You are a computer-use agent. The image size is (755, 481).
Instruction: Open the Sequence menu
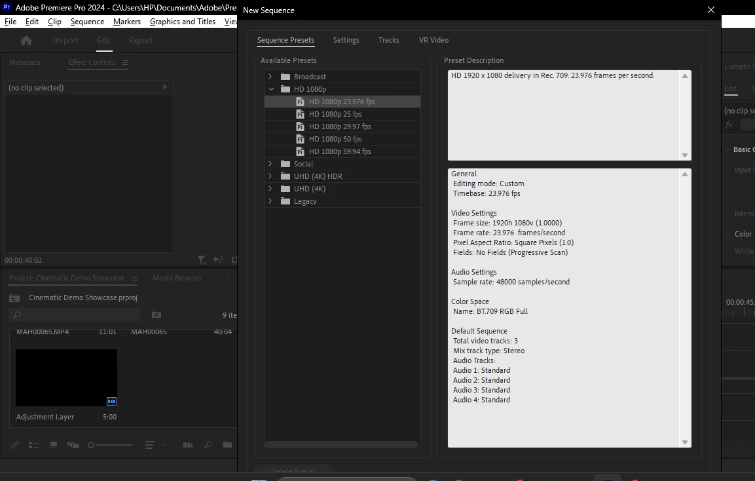pos(87,22)
